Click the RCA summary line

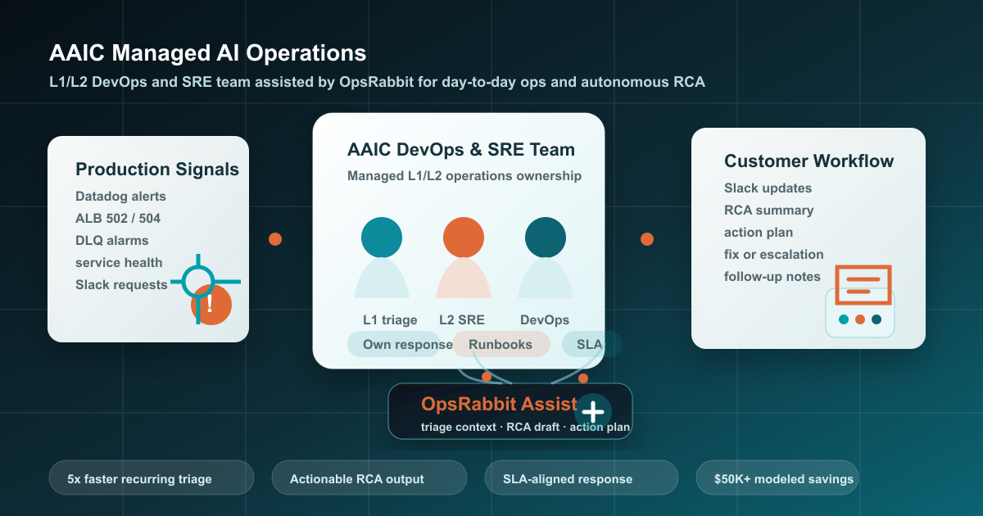click(x=768, y=210)
